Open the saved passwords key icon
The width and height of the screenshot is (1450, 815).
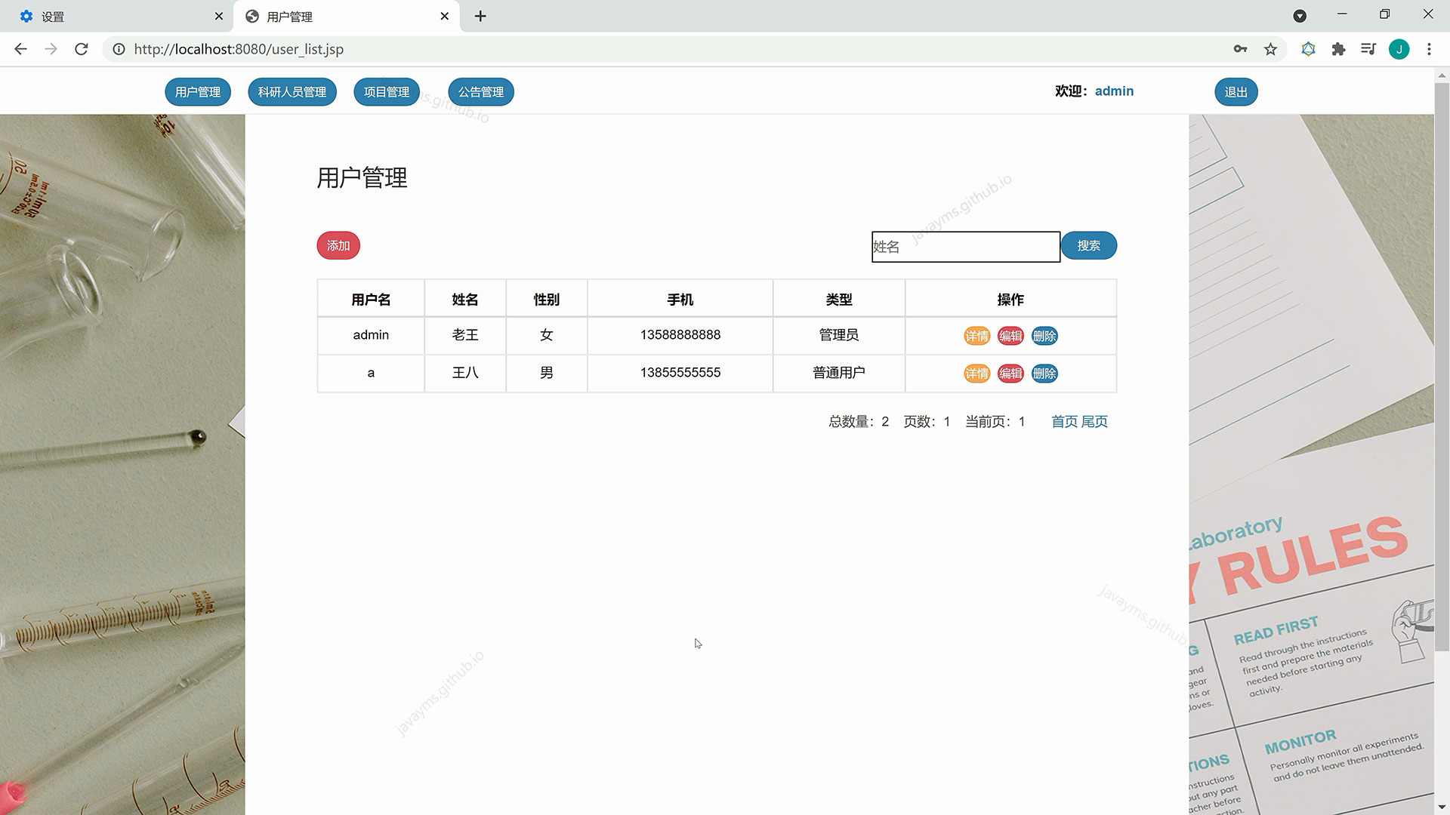tap(1240, 49)
